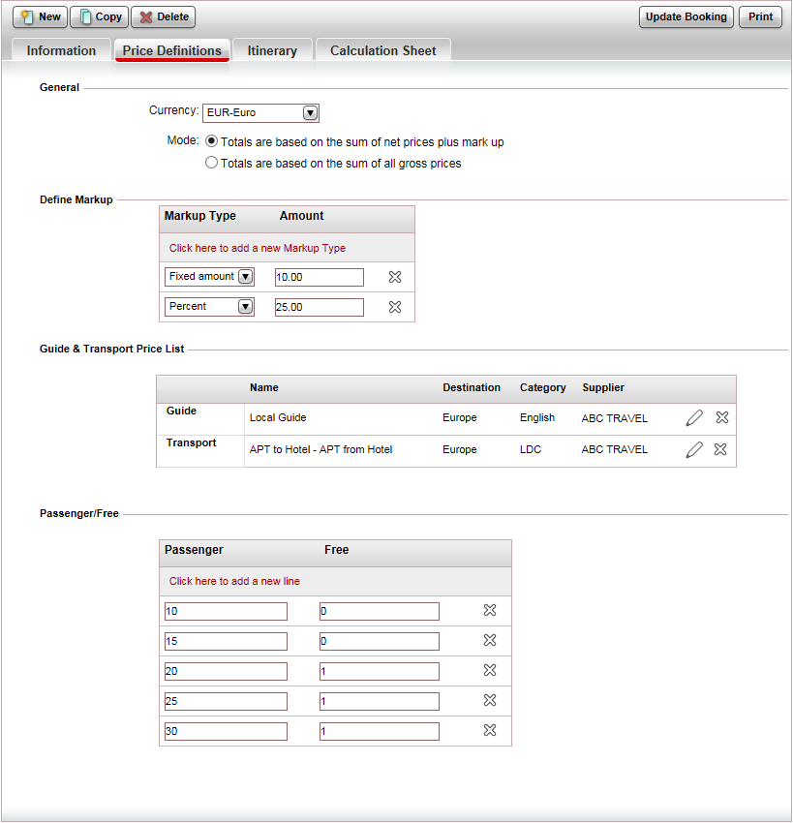
Task: Click the passenger field with value 25
Action: tap(226, 701)
